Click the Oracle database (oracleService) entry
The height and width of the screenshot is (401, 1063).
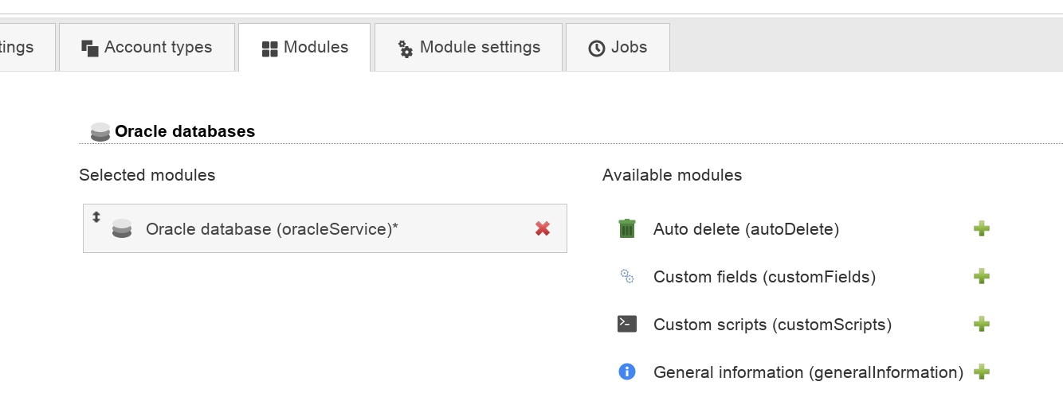point(272,229)
